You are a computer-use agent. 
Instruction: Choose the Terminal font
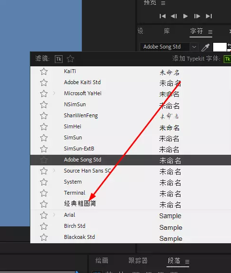75,193
